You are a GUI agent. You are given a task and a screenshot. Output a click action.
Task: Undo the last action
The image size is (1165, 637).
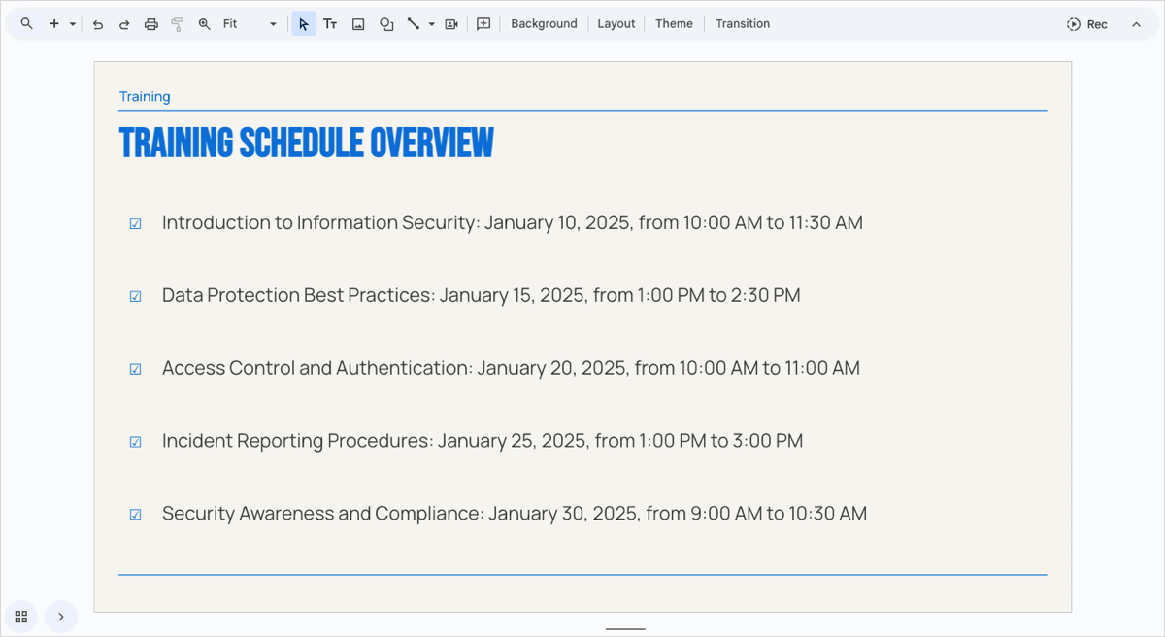98,24
